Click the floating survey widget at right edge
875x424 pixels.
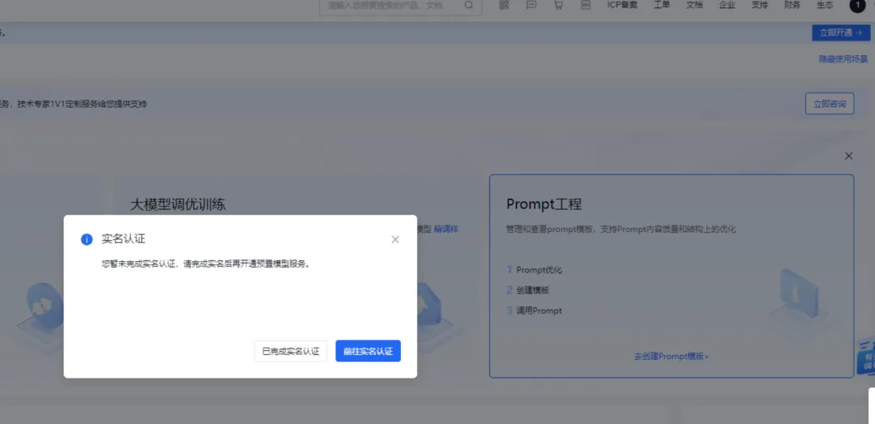coord(866,358)
